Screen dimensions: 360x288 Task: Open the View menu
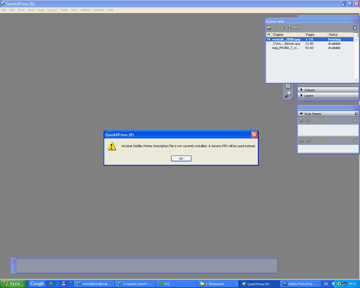coord(74,10)
